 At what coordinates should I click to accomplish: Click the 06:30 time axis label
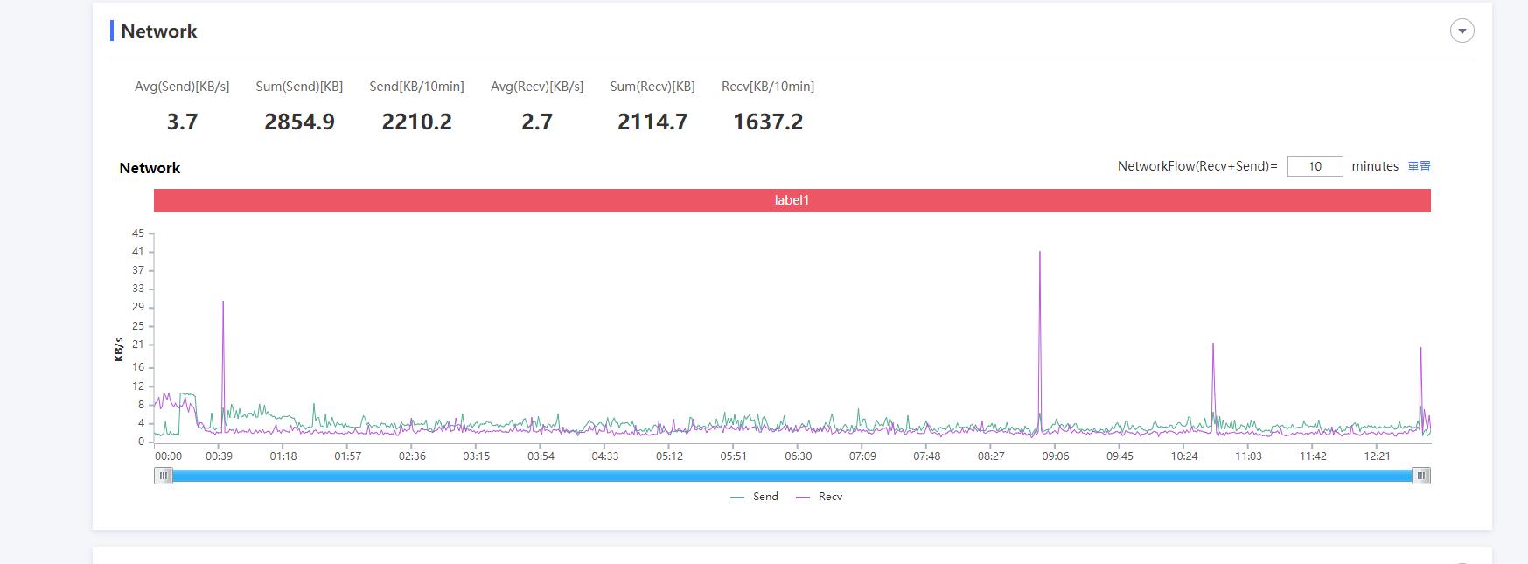click(x=798, y=456)
